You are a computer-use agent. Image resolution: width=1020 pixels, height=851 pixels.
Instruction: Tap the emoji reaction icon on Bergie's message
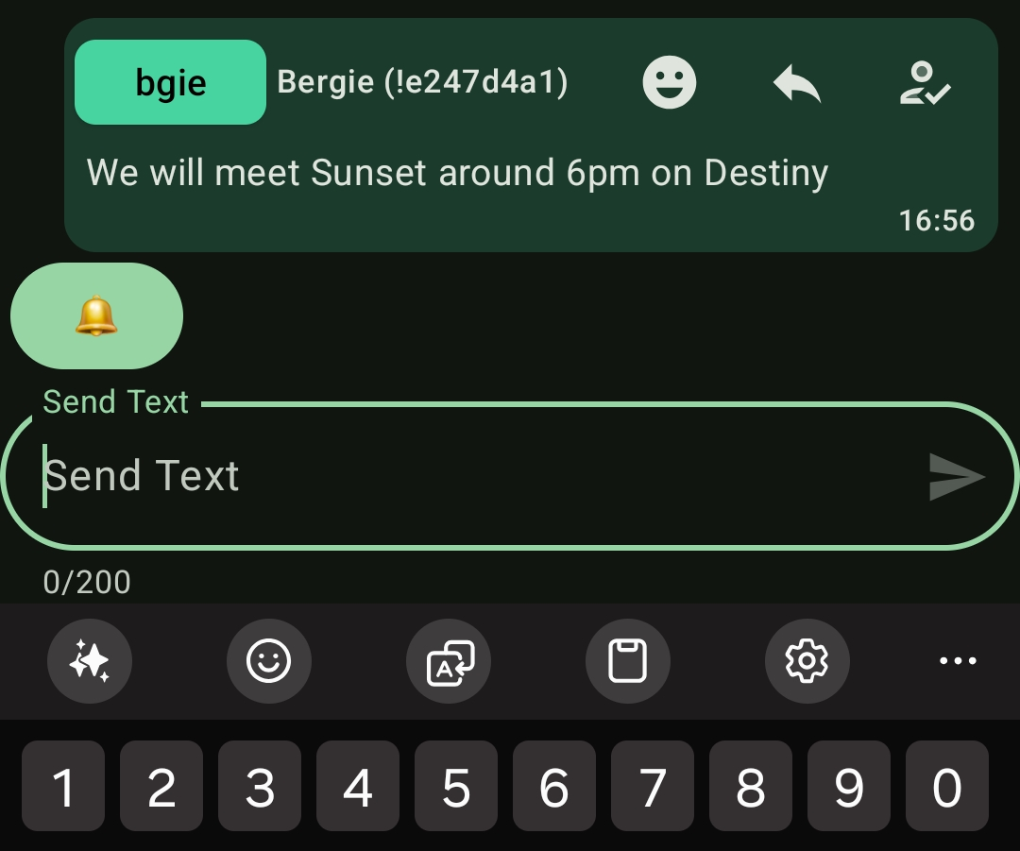click(x=670, y=83)
